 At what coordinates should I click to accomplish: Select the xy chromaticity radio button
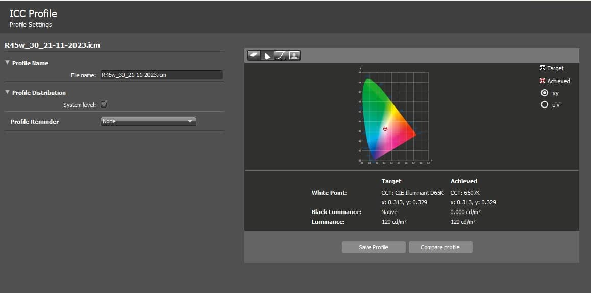point(544,93)
